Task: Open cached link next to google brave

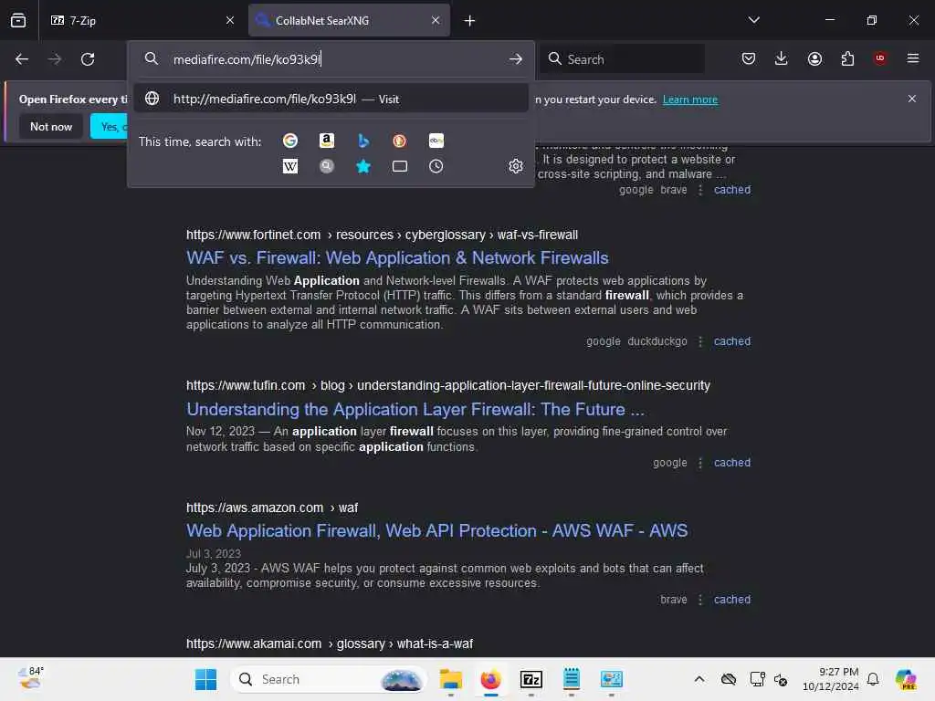Action: [x=732, y=190]
